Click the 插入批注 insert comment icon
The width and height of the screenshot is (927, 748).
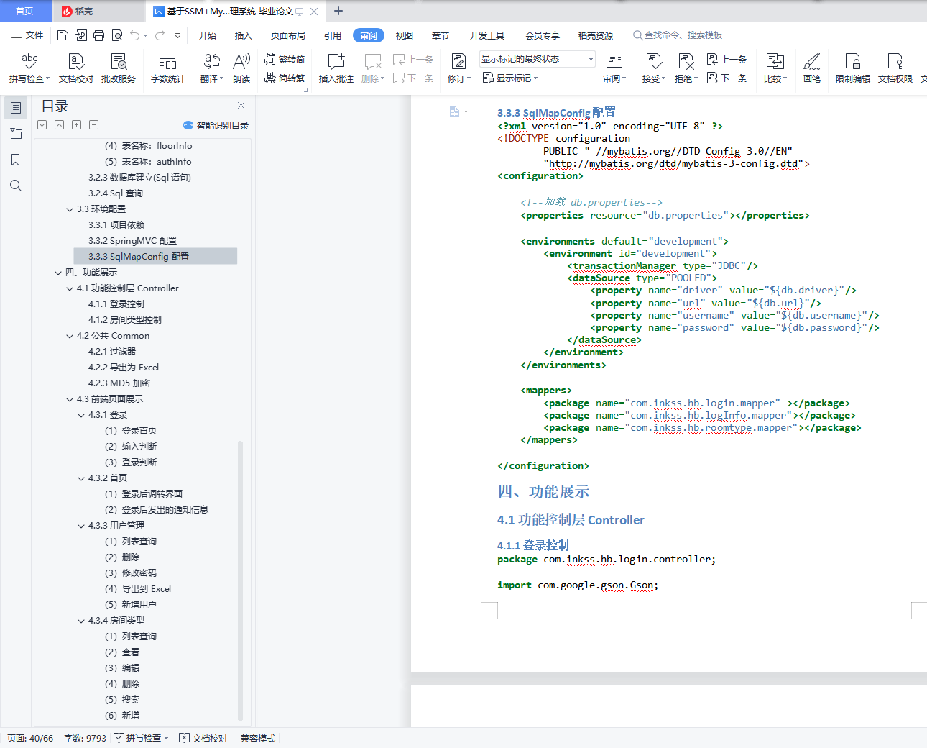pos(336,68)
